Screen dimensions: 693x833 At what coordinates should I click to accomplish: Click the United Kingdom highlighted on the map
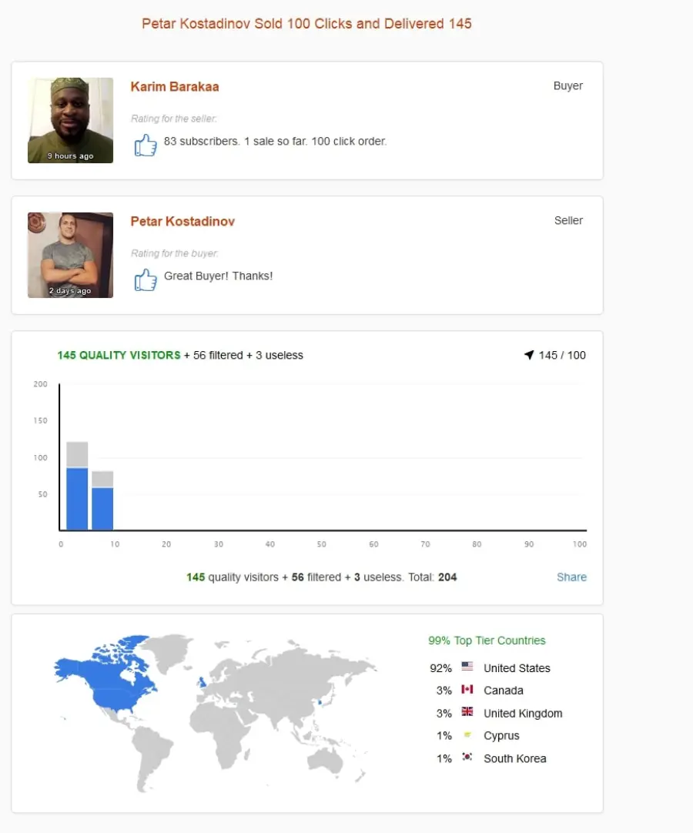202,681
